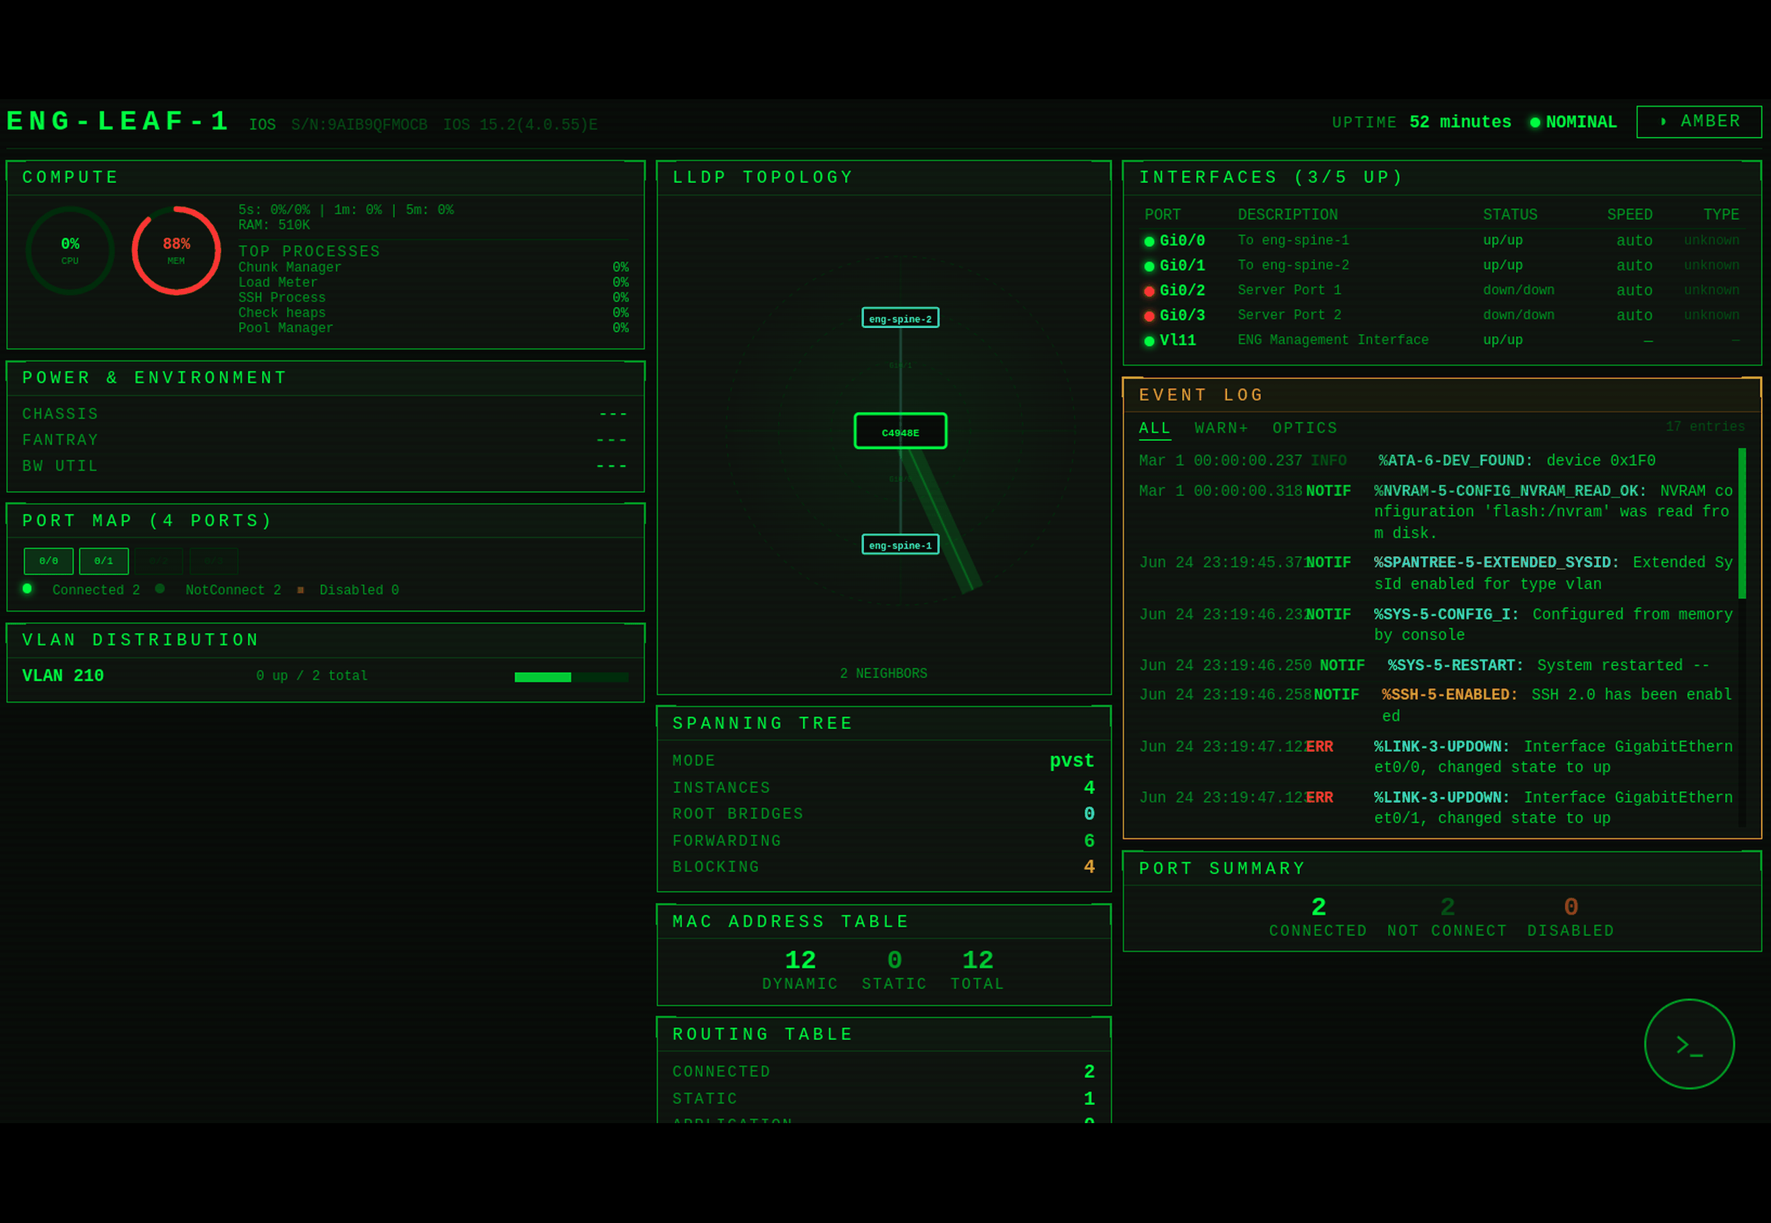Click the VLAN 210 progress bar
Viewport: 1771px width, 1223px height.
click(x=572, y=677)
